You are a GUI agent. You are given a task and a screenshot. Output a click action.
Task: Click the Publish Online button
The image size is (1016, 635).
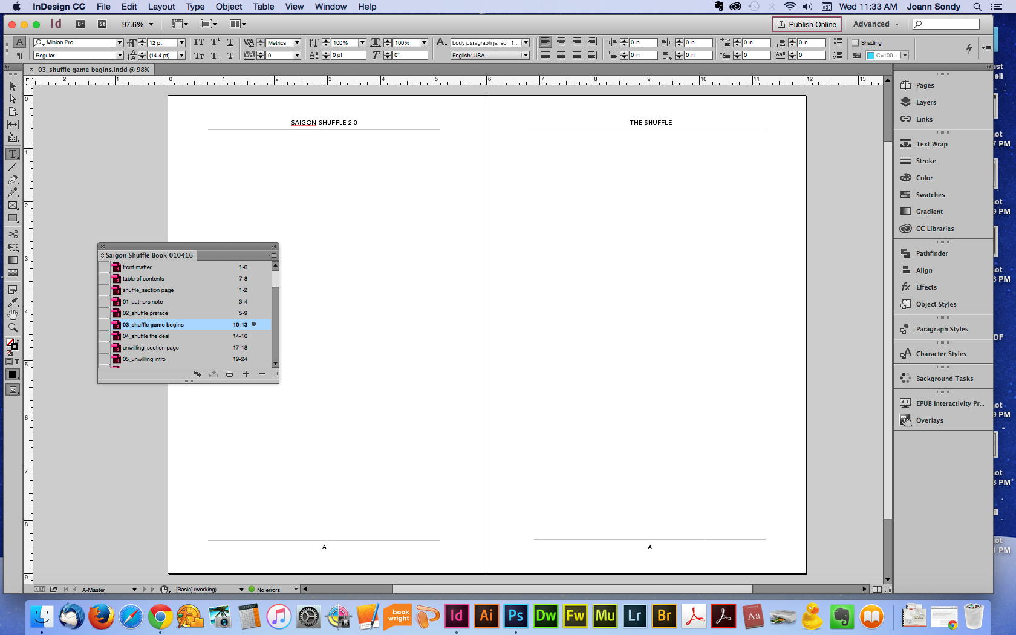(807, 24)
